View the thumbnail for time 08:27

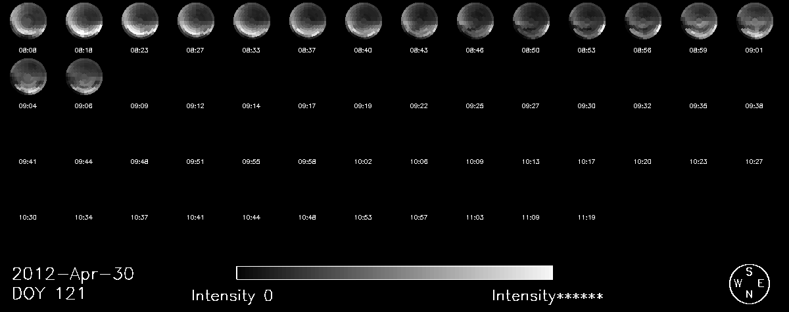pos(196,21)
